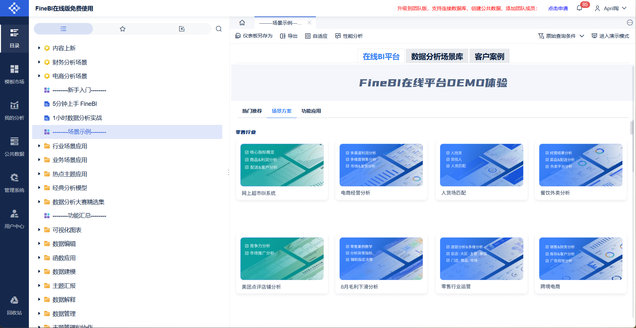Expand the 数据分析大赛精选集 folder
636x328 pixels.
pyautogui.click(x=39, y=202)
